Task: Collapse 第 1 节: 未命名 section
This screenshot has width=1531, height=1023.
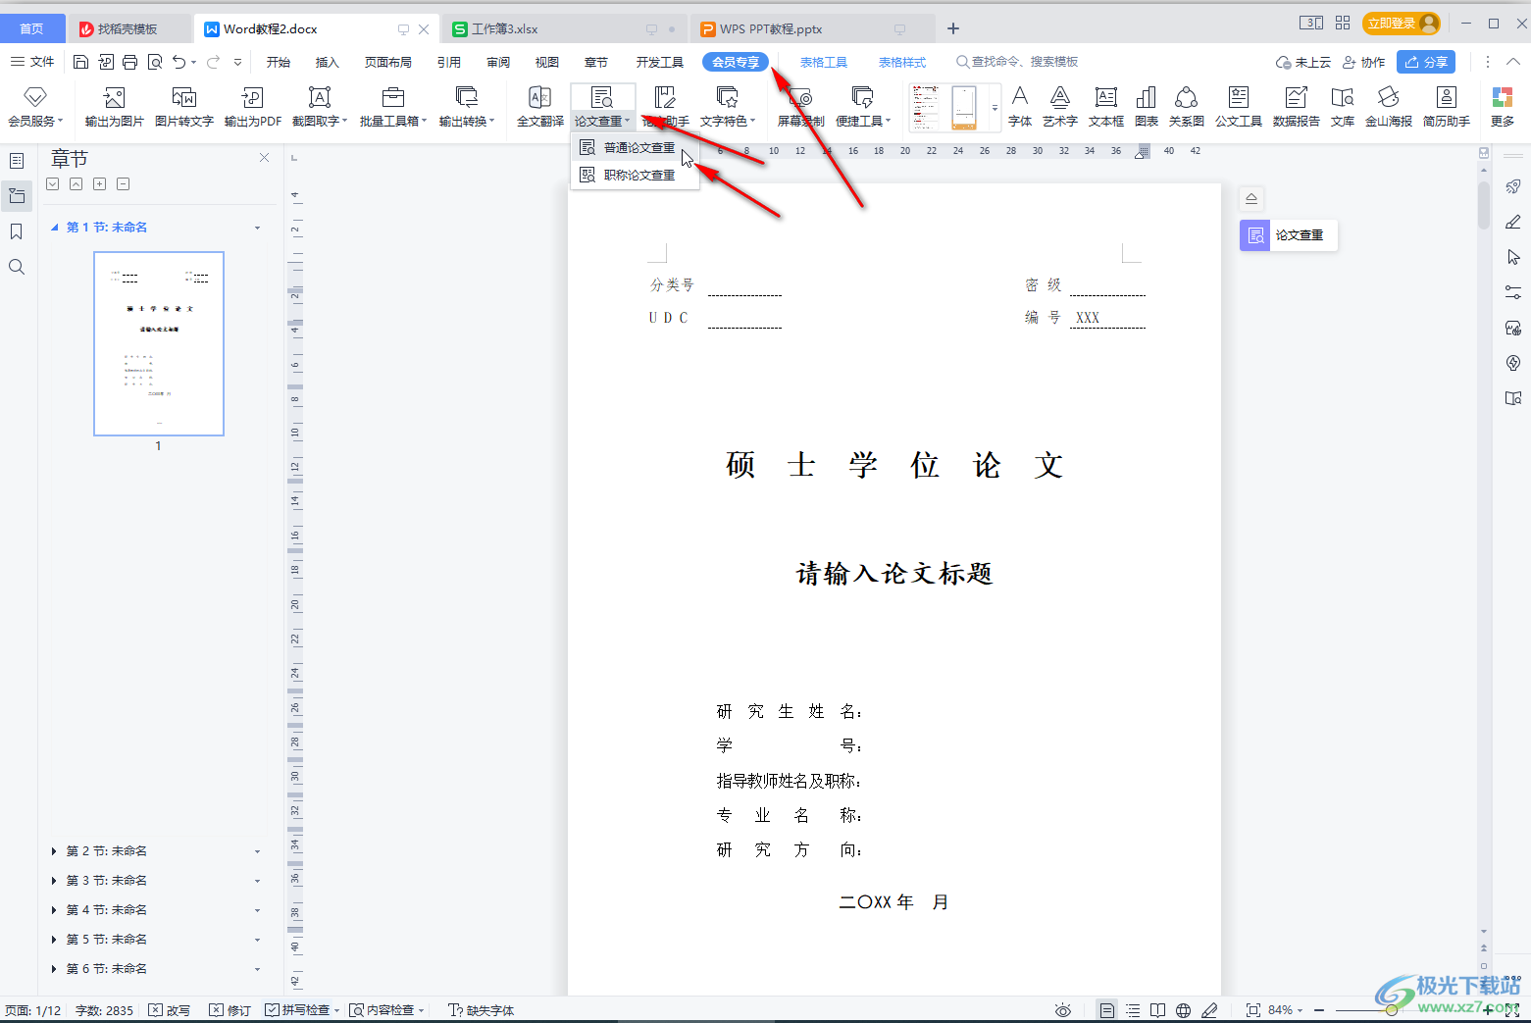Action: [54, 228]
